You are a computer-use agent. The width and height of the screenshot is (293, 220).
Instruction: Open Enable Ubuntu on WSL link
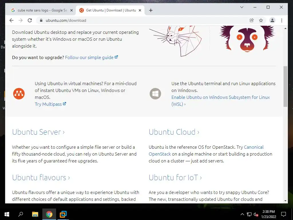tap(221, 101)
